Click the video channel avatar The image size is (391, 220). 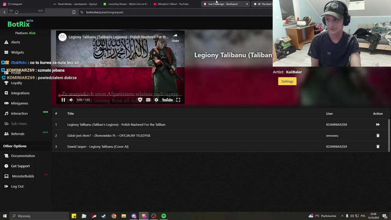point(63,37)
